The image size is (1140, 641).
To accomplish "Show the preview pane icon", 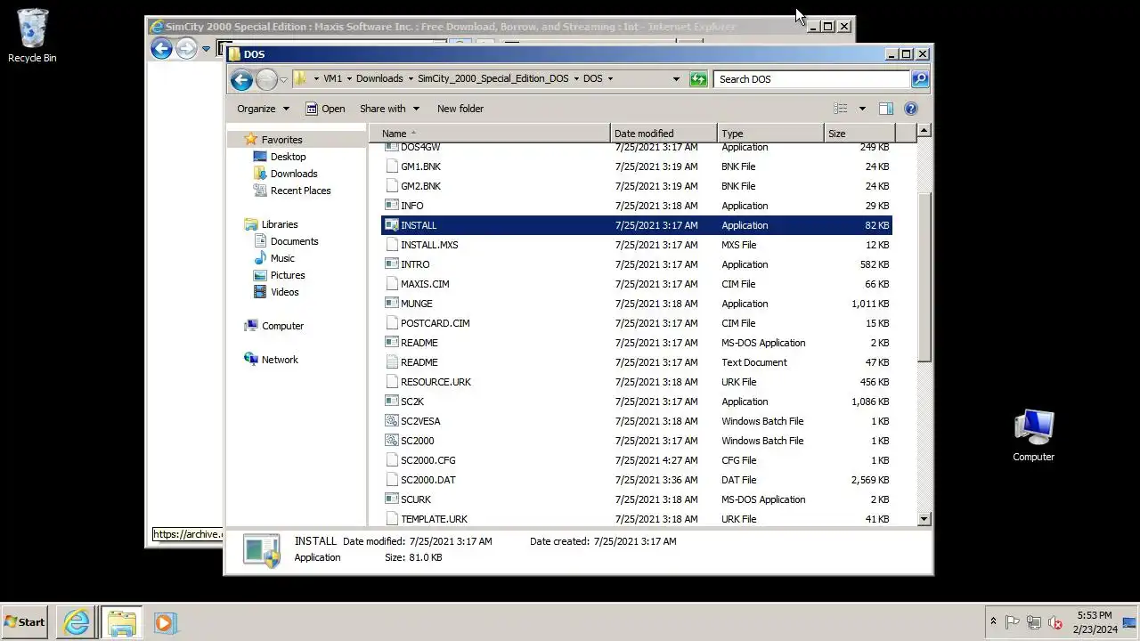I will [x=886, y=109].
